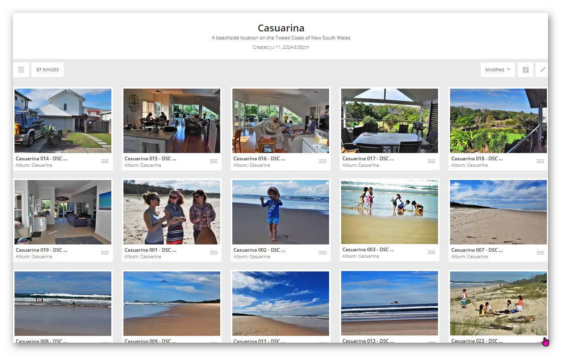Open Casuarina 018 garden balcony thumbnail
The width and height of the screenshot is (561, 356).
(x=498, y=121)
